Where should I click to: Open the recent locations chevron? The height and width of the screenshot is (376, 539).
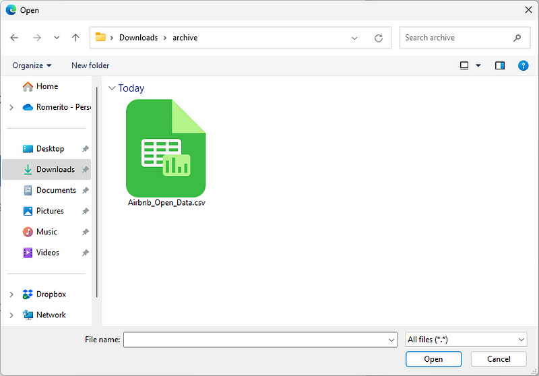click(57, 38)
